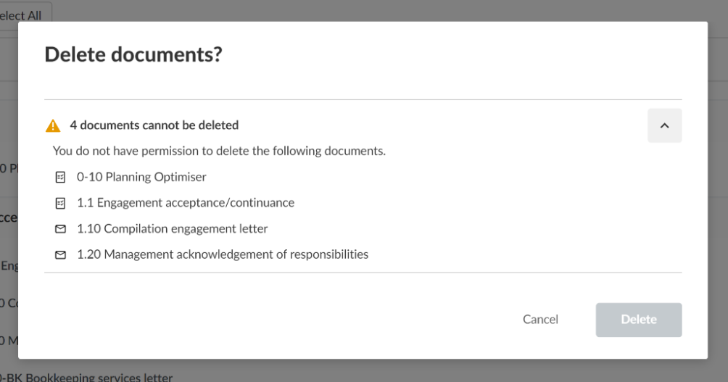Collapse the undeletable documents list with the chevron
728x382 pixels.
pos(664,125)
